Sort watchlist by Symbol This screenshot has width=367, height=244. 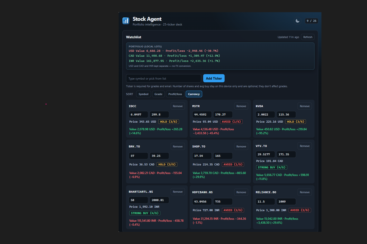pyautogui.click(x=143, y=94)
